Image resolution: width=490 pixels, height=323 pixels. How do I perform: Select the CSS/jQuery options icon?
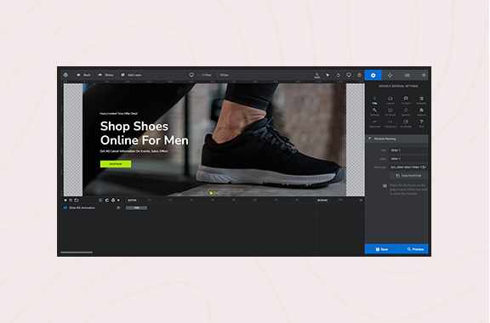[390, 124]
